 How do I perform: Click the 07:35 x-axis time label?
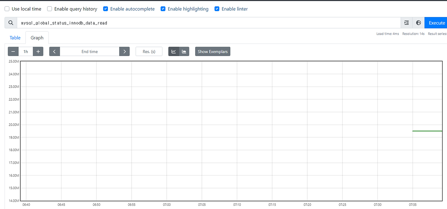click(x=413, y=205)
